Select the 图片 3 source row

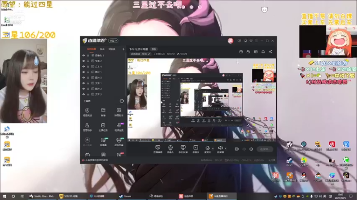[104, 77]
